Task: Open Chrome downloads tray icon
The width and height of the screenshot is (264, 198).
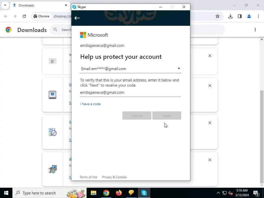Action: point(230,16)
